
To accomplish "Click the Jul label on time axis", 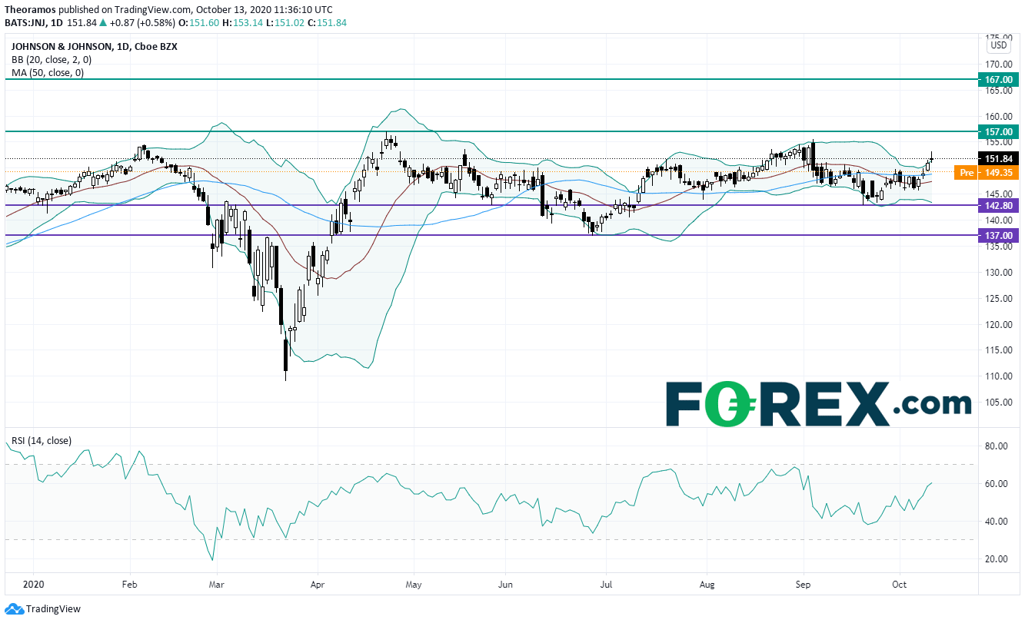I will pyautogui.click(x=605, y=585).
